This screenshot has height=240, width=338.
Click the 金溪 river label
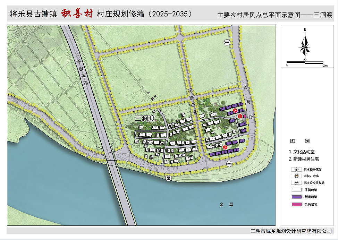tap(226, 205)
